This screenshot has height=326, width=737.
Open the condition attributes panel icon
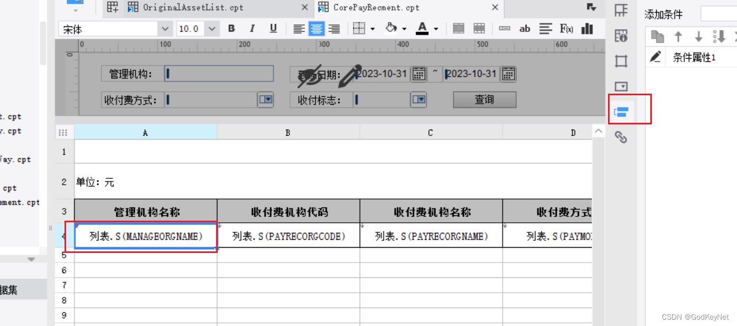[621, 112]
